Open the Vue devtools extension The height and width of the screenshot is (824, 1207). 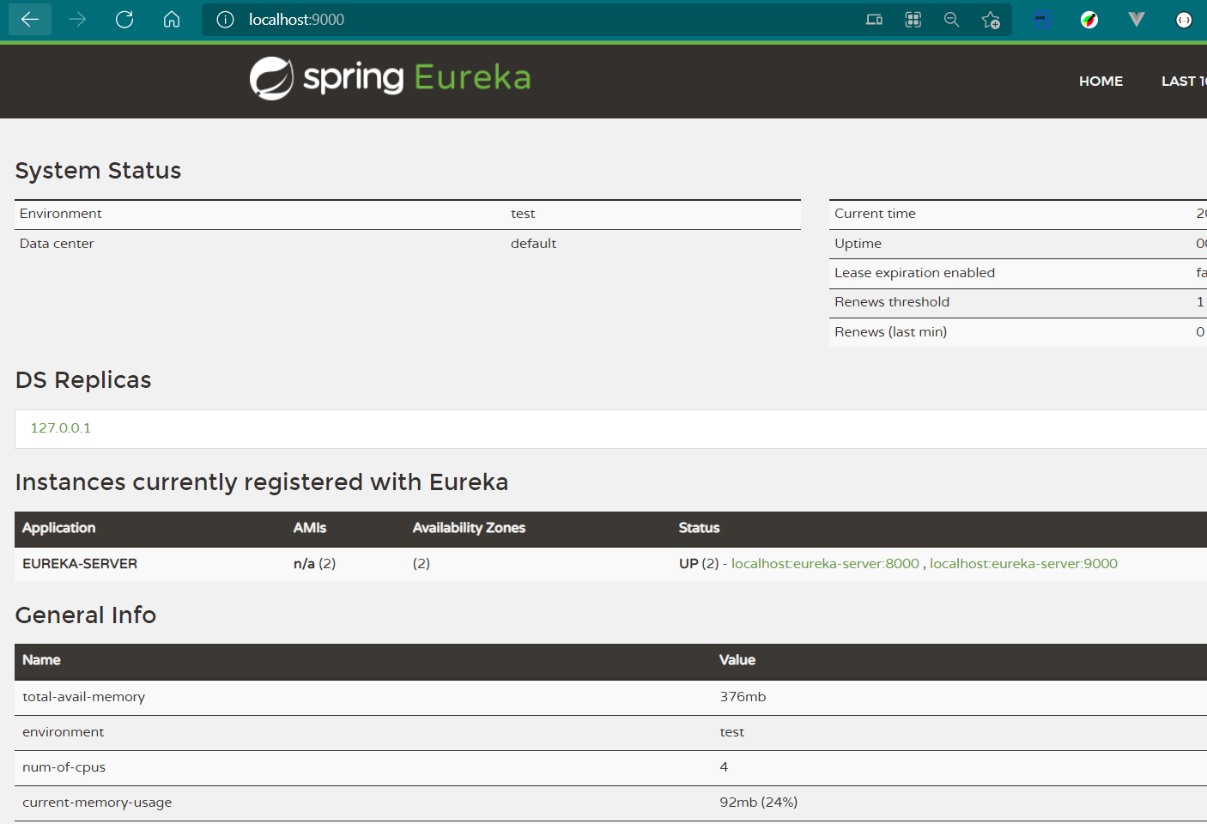click(1137, 20)
